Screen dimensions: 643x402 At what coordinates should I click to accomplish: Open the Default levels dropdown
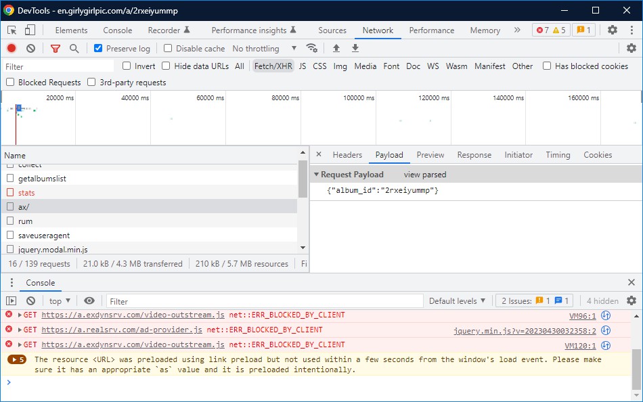tap(458, 301)
